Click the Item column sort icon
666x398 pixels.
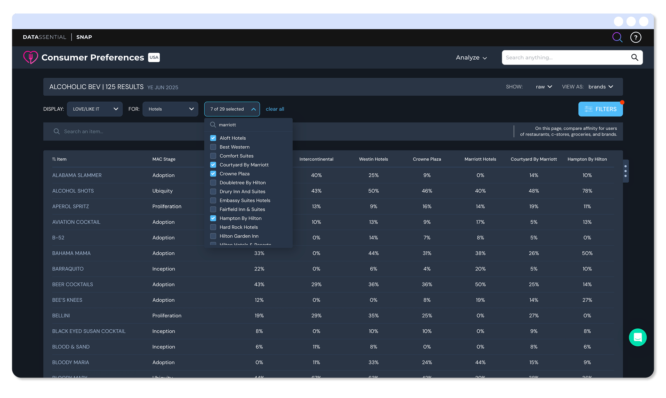pos(54,159)
